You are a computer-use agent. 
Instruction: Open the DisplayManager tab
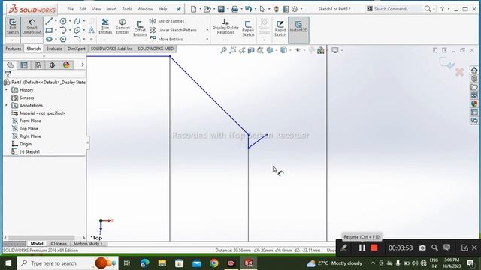(66, 65)
